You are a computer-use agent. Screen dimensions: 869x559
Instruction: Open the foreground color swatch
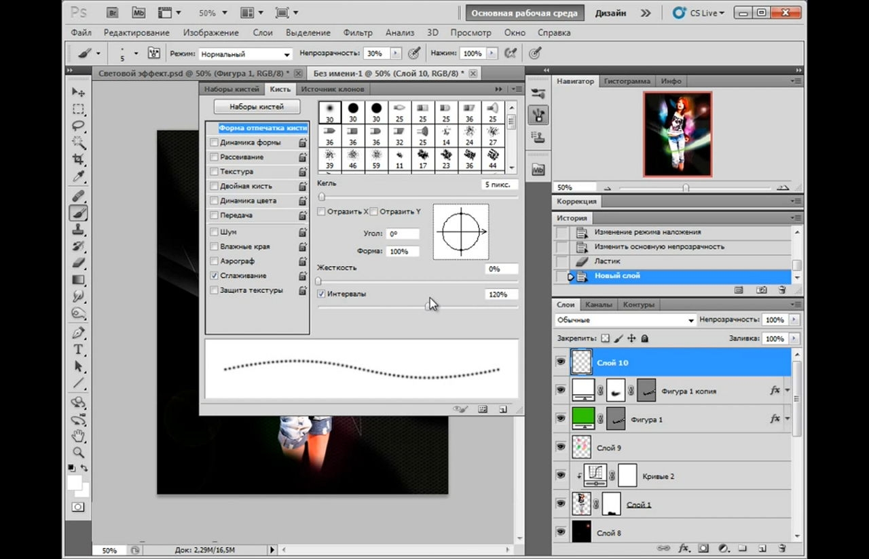click(x=74, y=482)
